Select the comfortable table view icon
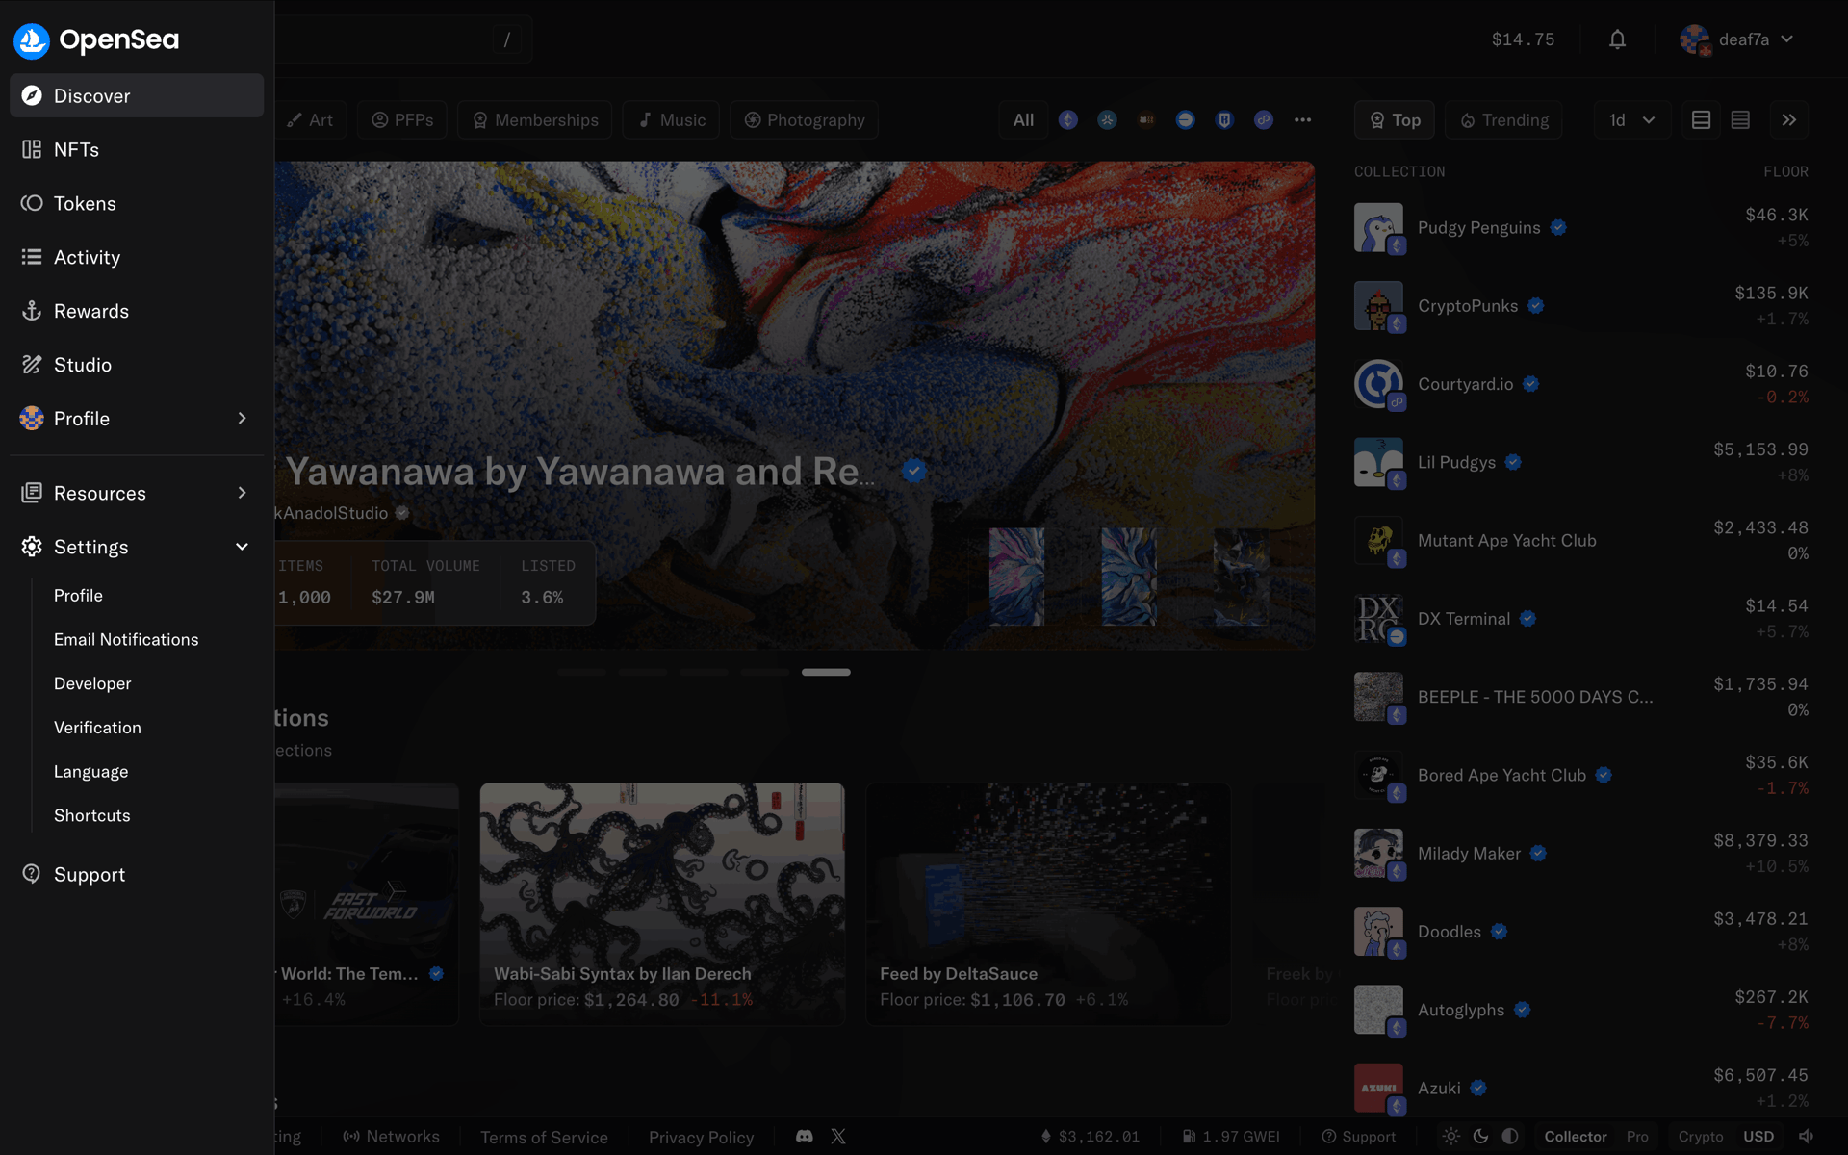The width and height of the screenshot is (1848, 1155). pyautogui.click(x=1701, y=120)
